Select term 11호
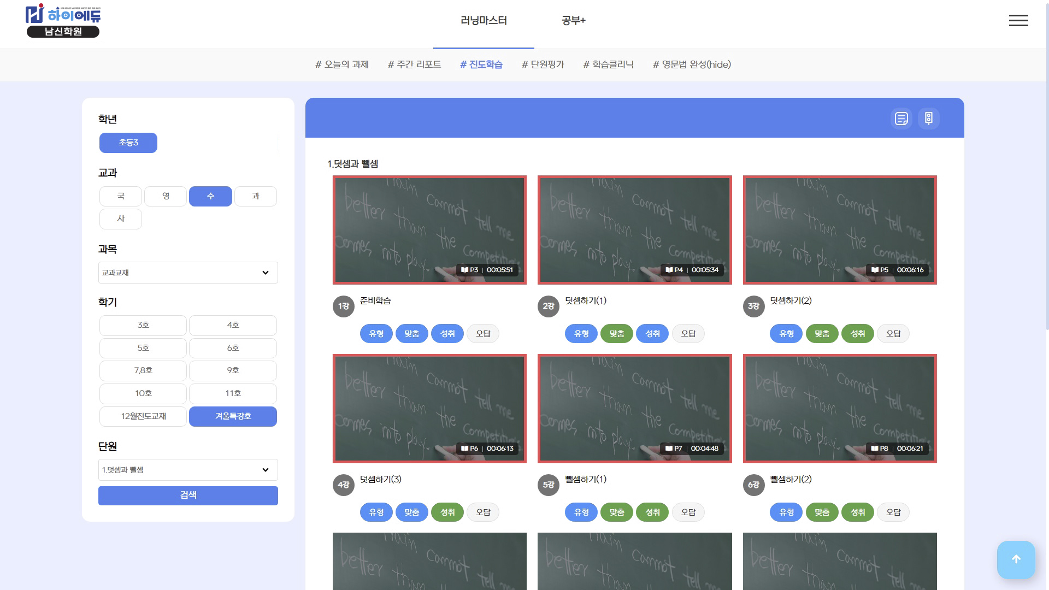This screenshot has height=590, width=1049. [233, 394]
